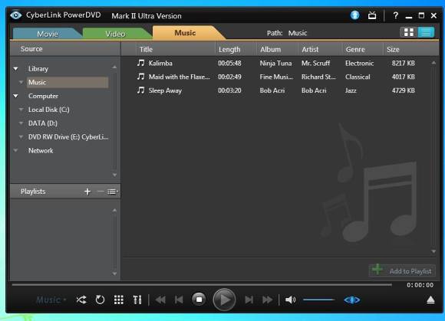Expand the Music library node arrow
The image size is (445, 321).
coord(21,83)
